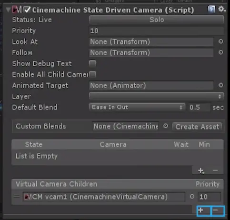Open the Default Blend Ease In Out dropdown
This screenshot has height=220, width=230.
(x=137, y=107)
